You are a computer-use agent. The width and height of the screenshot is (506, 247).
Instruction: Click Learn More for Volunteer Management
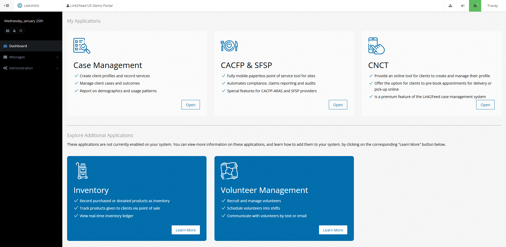(x=333, y=230)
